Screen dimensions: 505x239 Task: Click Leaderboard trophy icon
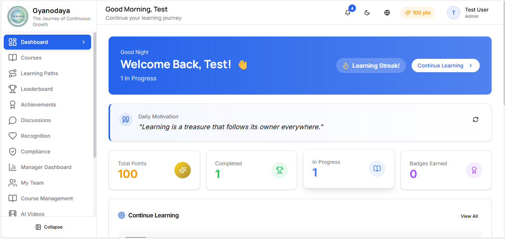tap(13, 89)
